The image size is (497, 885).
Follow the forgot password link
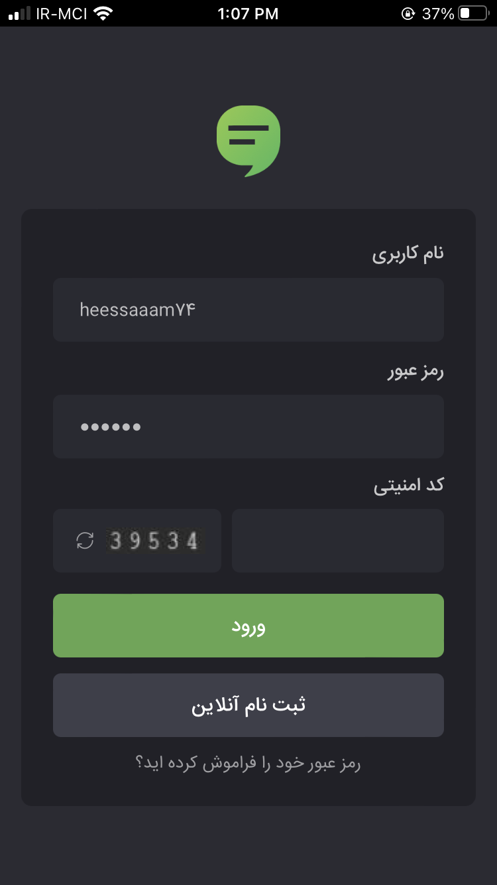(x=248, y=764)
